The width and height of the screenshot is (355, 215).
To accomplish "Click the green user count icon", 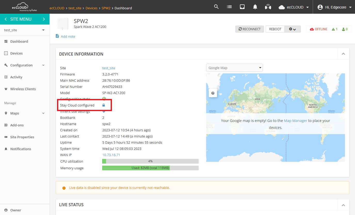I will (345, 29).
